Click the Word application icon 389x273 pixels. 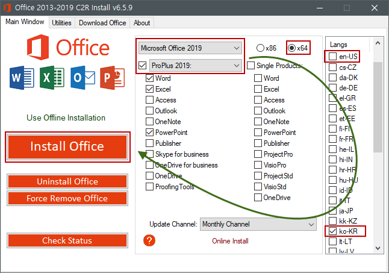click(22, 78)
